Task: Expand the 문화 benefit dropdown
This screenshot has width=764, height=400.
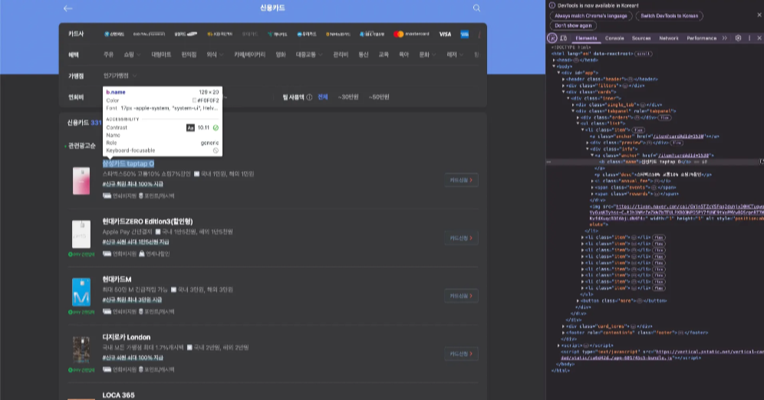Action: (x=427, y=55)
